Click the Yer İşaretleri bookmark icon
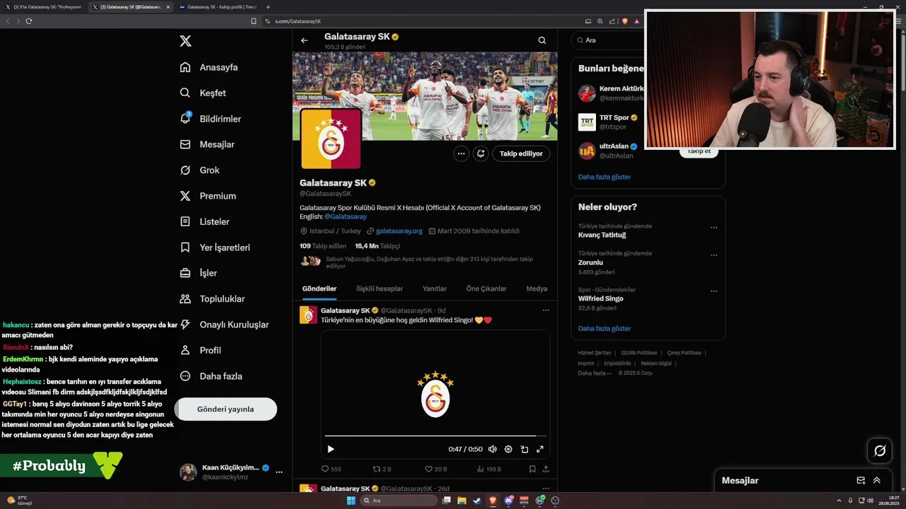Image resolution: width=906 pixels, height=509 pixels. [185, 247]
